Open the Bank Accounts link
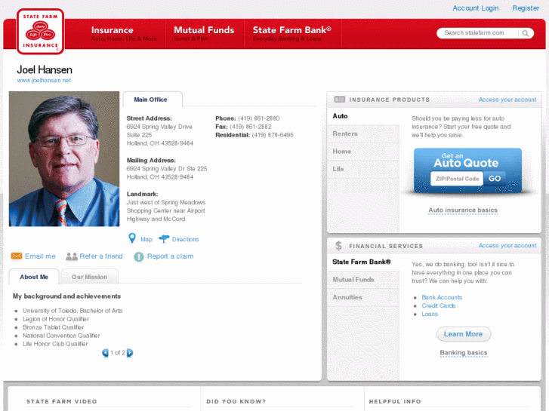This screenshot has width=549, height=411. coord(442,297)
